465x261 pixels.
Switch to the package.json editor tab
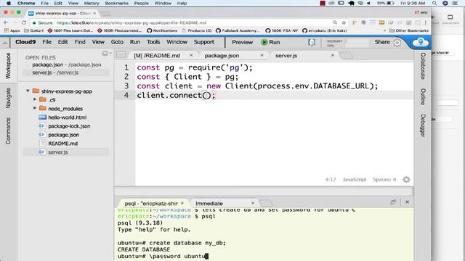click(222, 56)
